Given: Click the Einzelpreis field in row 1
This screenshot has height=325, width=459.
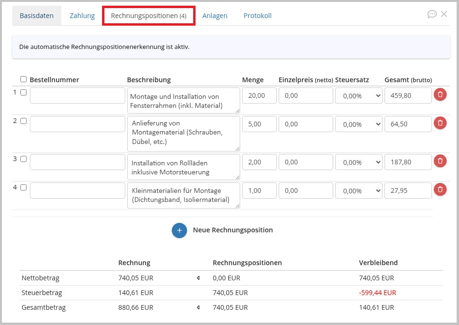Looking at the screenshot, I should pos(306,96).
